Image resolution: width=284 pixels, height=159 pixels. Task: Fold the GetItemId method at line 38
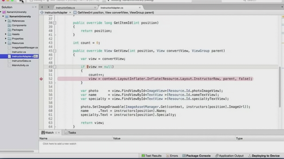point(55,23)
